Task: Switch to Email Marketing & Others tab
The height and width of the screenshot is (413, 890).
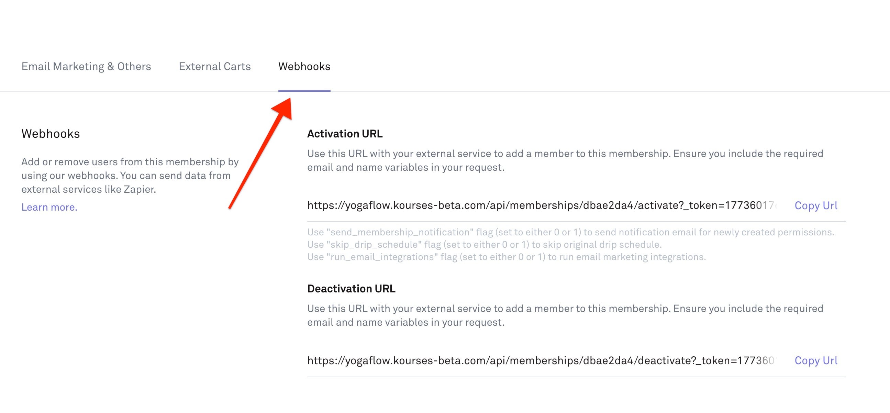Action: click(x=86, y=66)
